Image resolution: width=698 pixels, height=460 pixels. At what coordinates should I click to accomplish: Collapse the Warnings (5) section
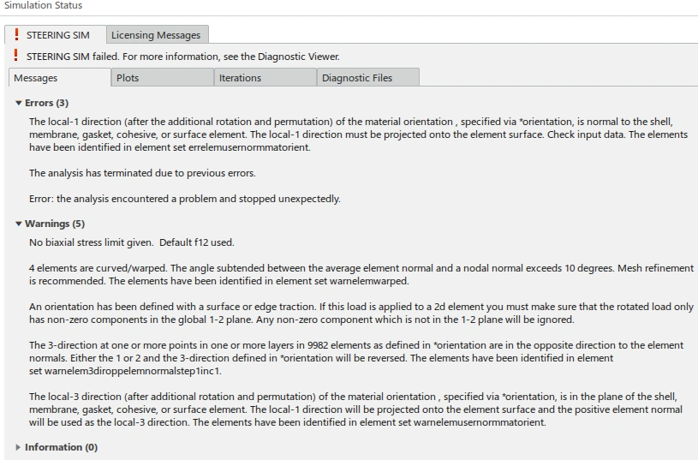19,224
